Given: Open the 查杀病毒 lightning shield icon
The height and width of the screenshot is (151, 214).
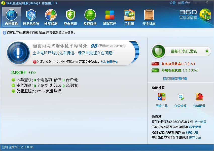Looking at the screenshot, I should click(x=70, y=15).
